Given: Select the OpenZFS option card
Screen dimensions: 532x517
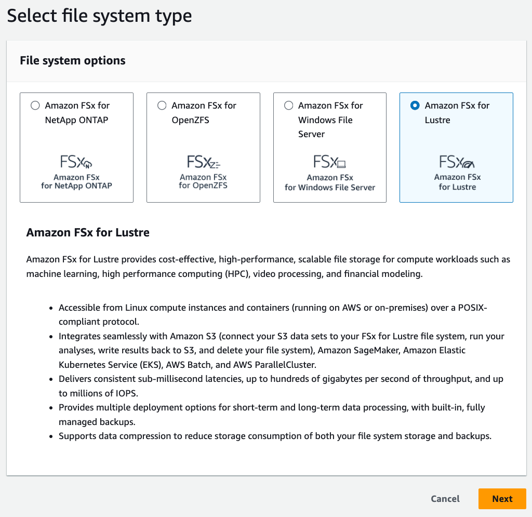Looking at the screenshot, I should click(x=203, y=147).
